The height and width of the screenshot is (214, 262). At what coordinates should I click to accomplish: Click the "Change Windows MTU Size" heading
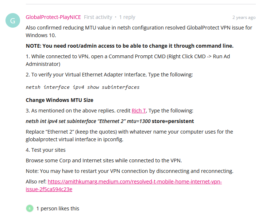59,100
